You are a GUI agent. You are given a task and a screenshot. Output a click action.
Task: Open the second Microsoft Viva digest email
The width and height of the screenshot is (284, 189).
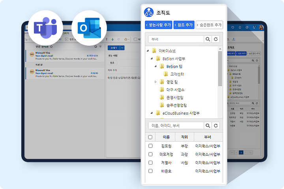point(65,73)
